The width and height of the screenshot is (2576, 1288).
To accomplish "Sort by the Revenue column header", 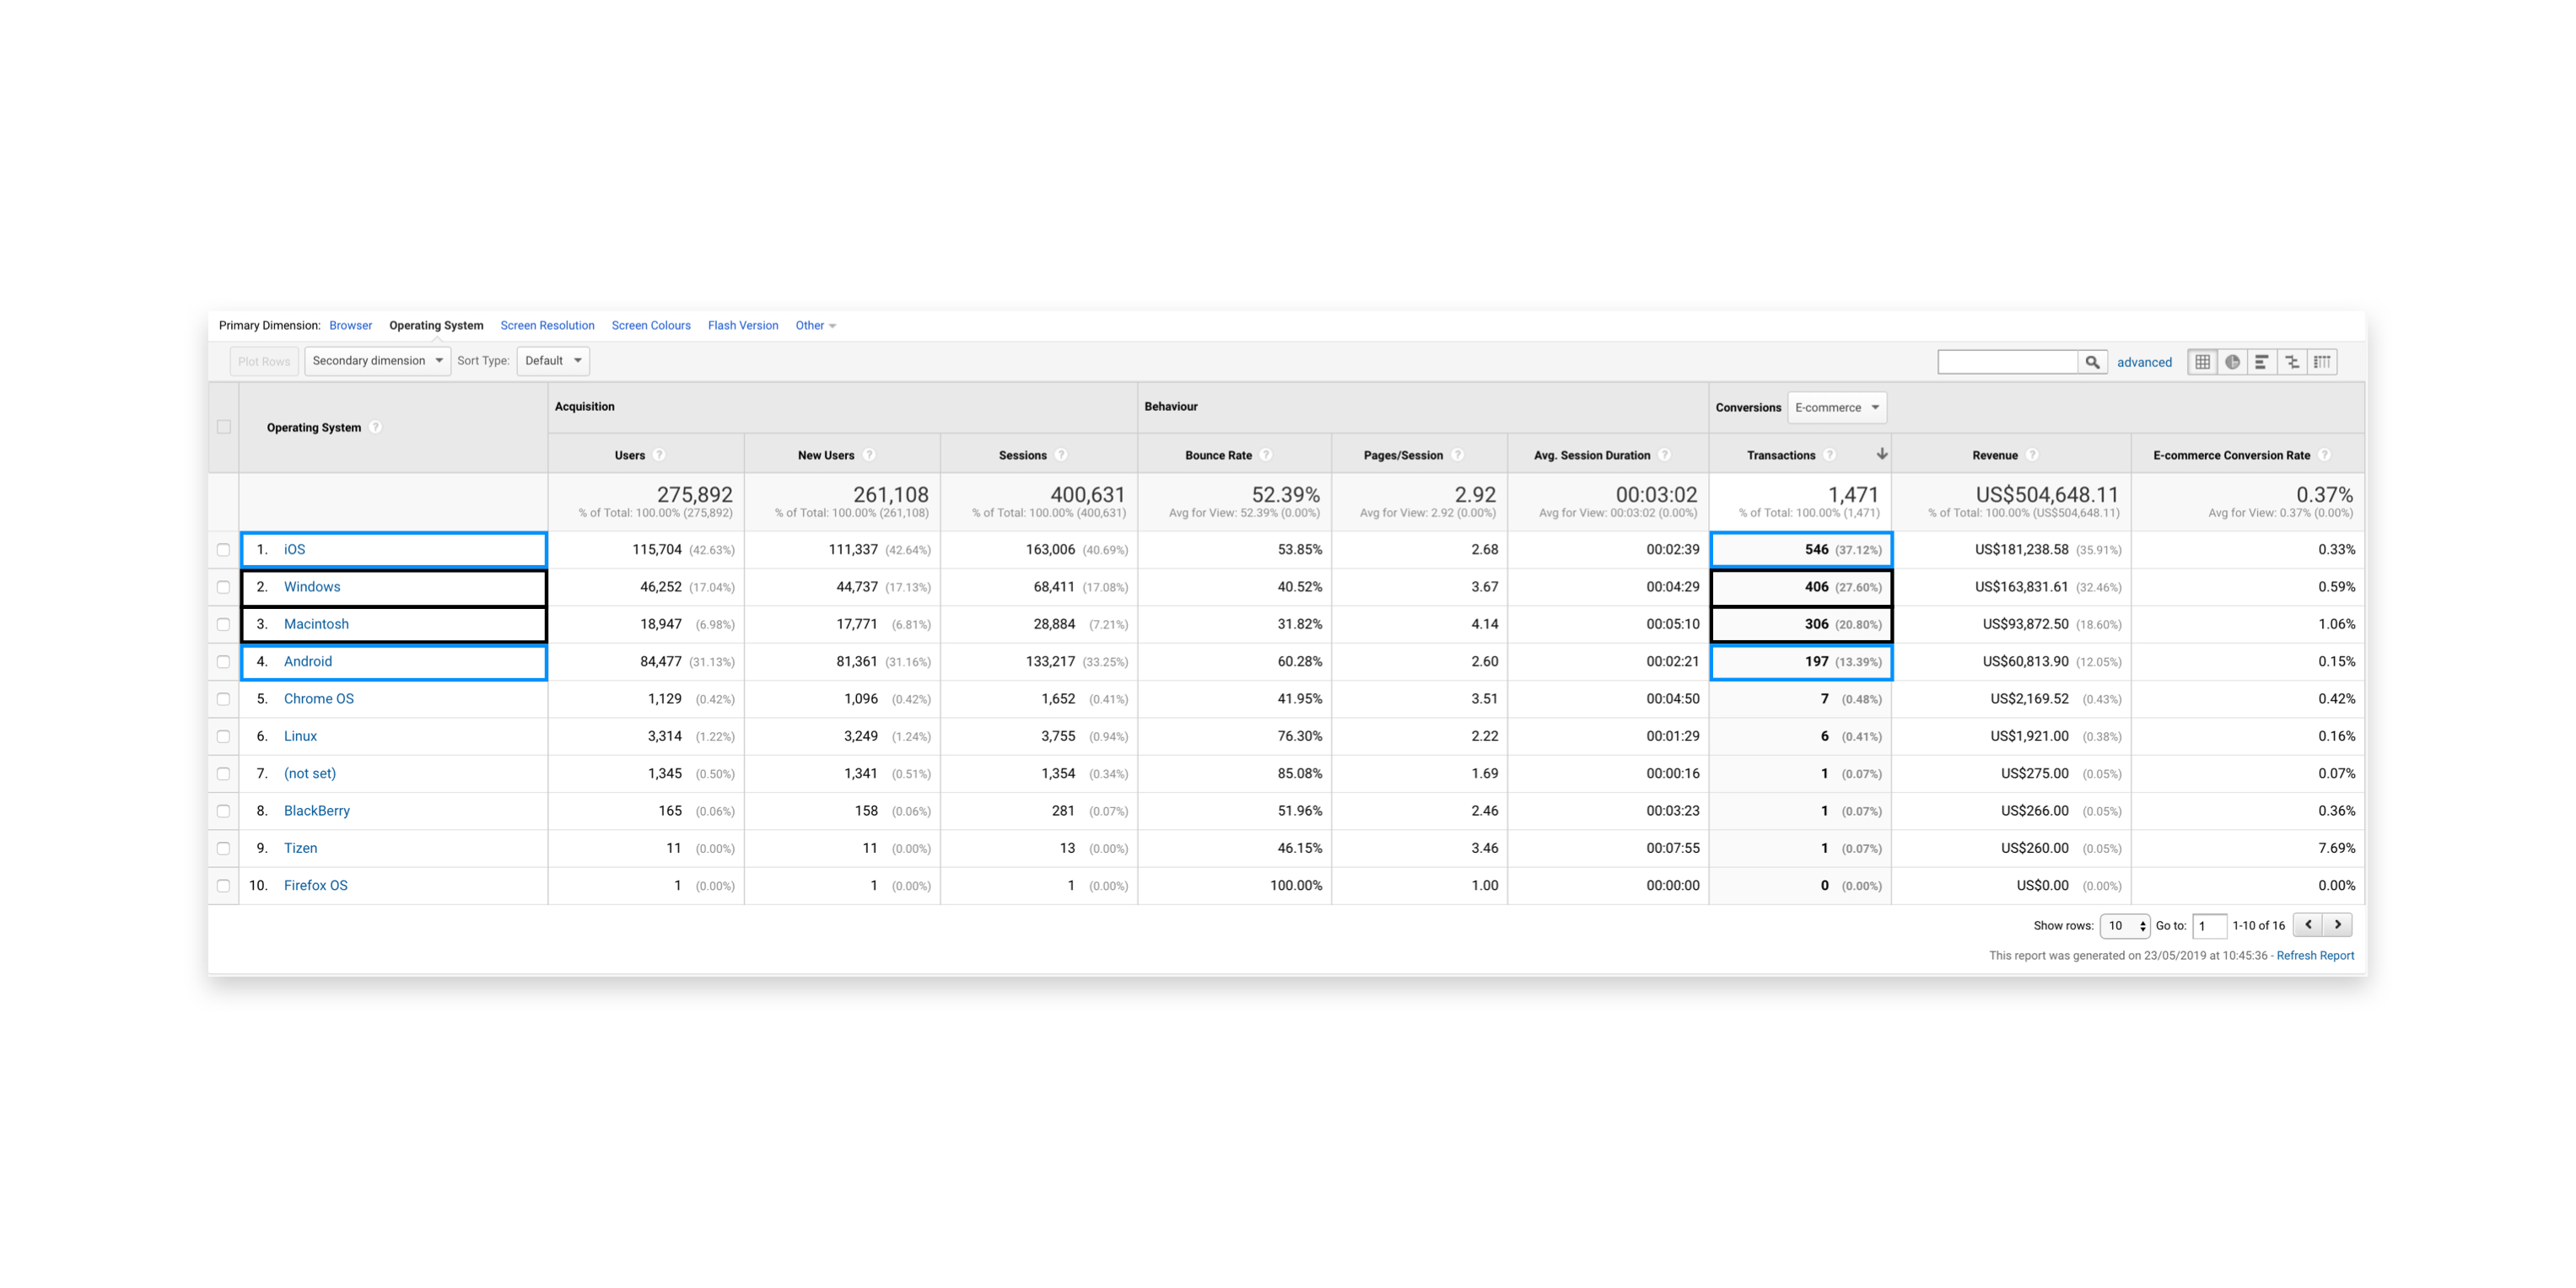I will coord(1995,455).
